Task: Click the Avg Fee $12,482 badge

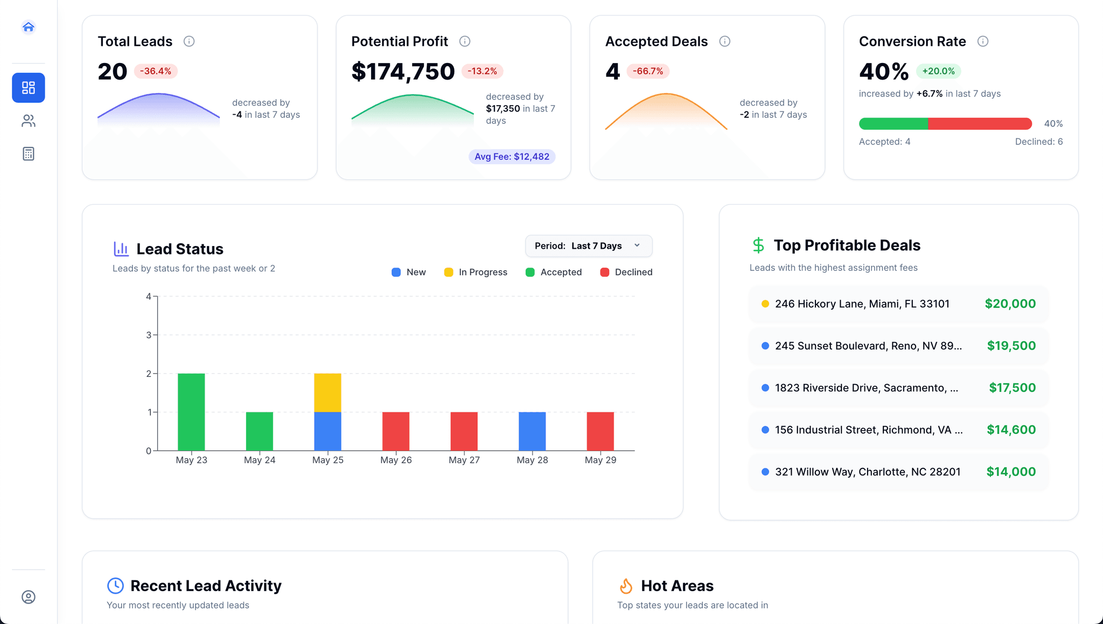Action: [x=512, y=157]
